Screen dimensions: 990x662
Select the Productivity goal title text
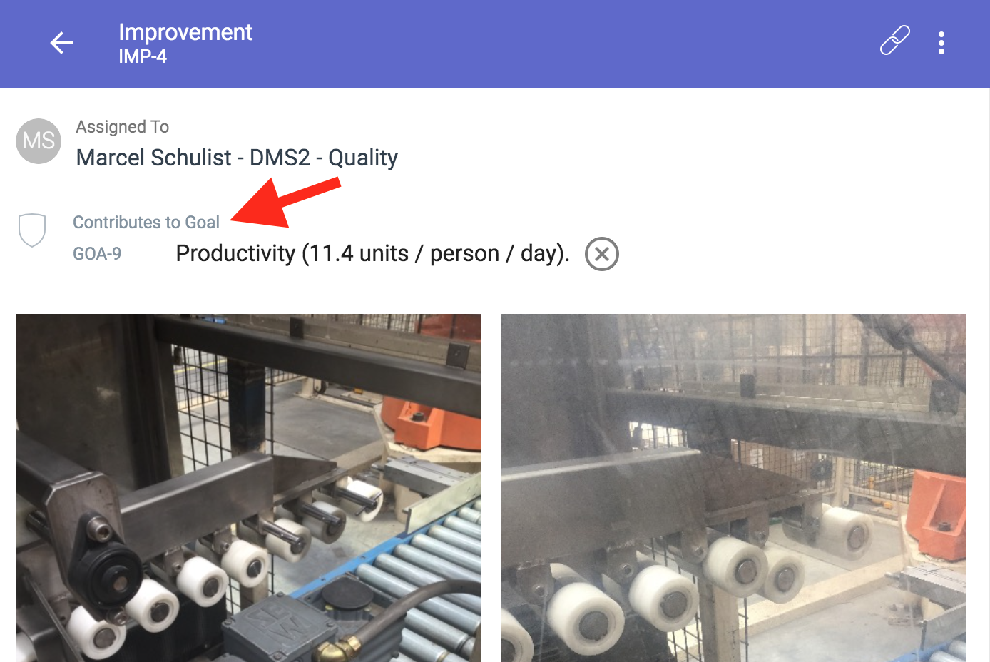(372, 253)
